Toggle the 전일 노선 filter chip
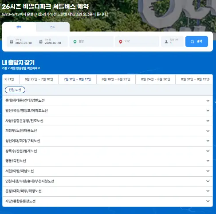The height and width of the screenshot is (214, 216). click(15, 90)
